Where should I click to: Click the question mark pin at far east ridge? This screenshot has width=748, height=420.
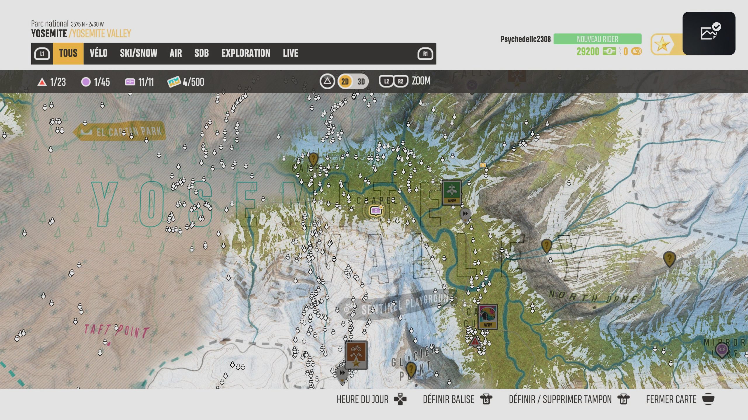pos(669,259)
